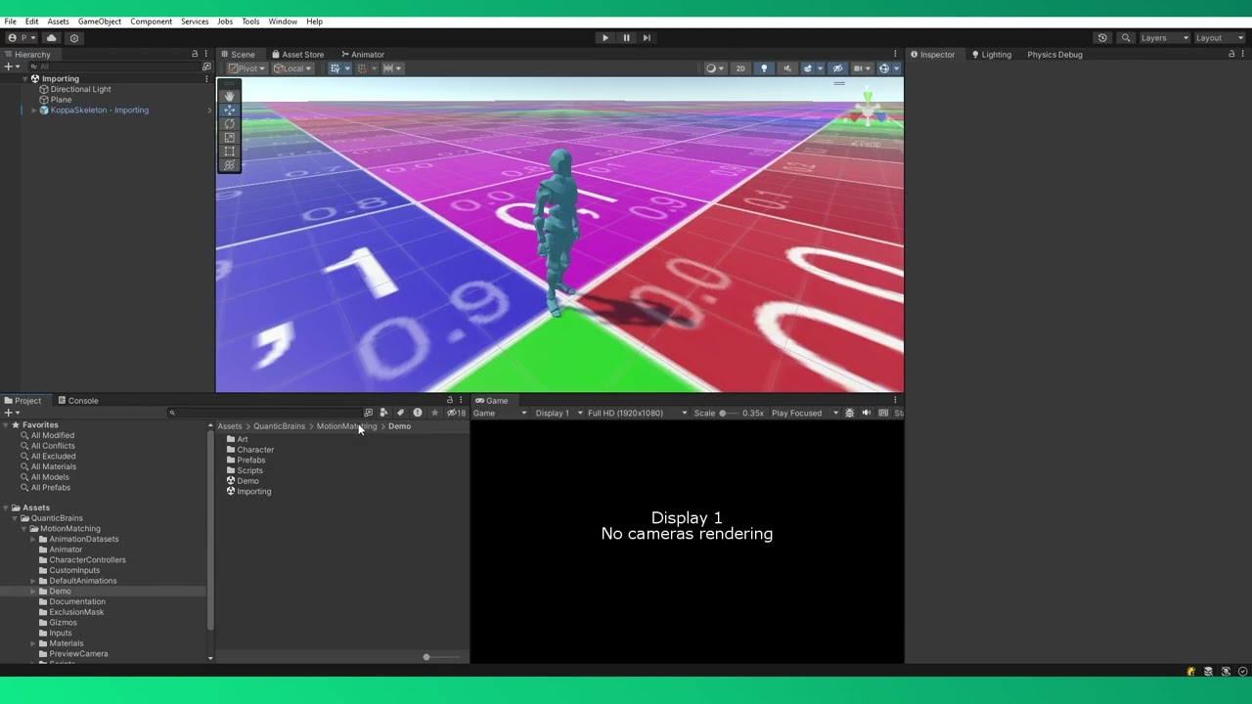This screenshot has height=704, width=1252.
Task: Click the save search star icon
Action: point(434,413)
